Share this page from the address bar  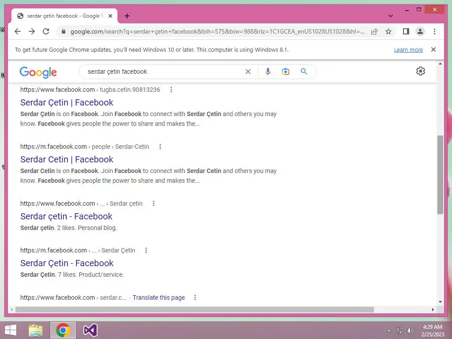374,31
